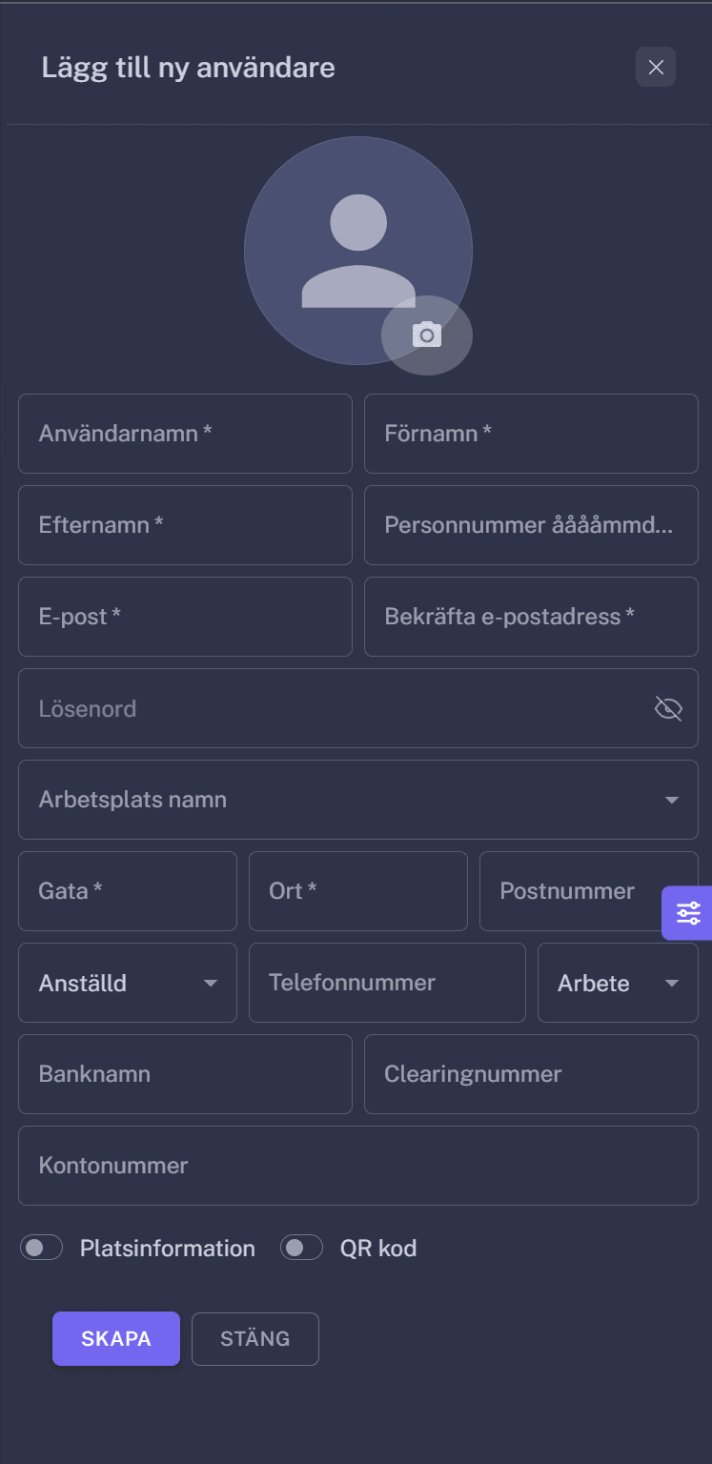
Task: Close the Lägg till ny användare dialog
Action: [x=655, y=67]
